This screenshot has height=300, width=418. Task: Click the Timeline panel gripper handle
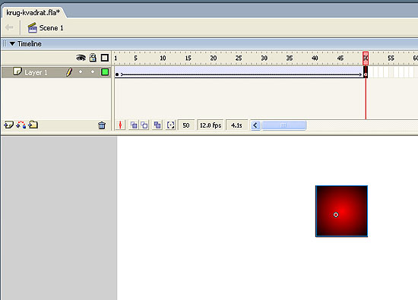5,43
